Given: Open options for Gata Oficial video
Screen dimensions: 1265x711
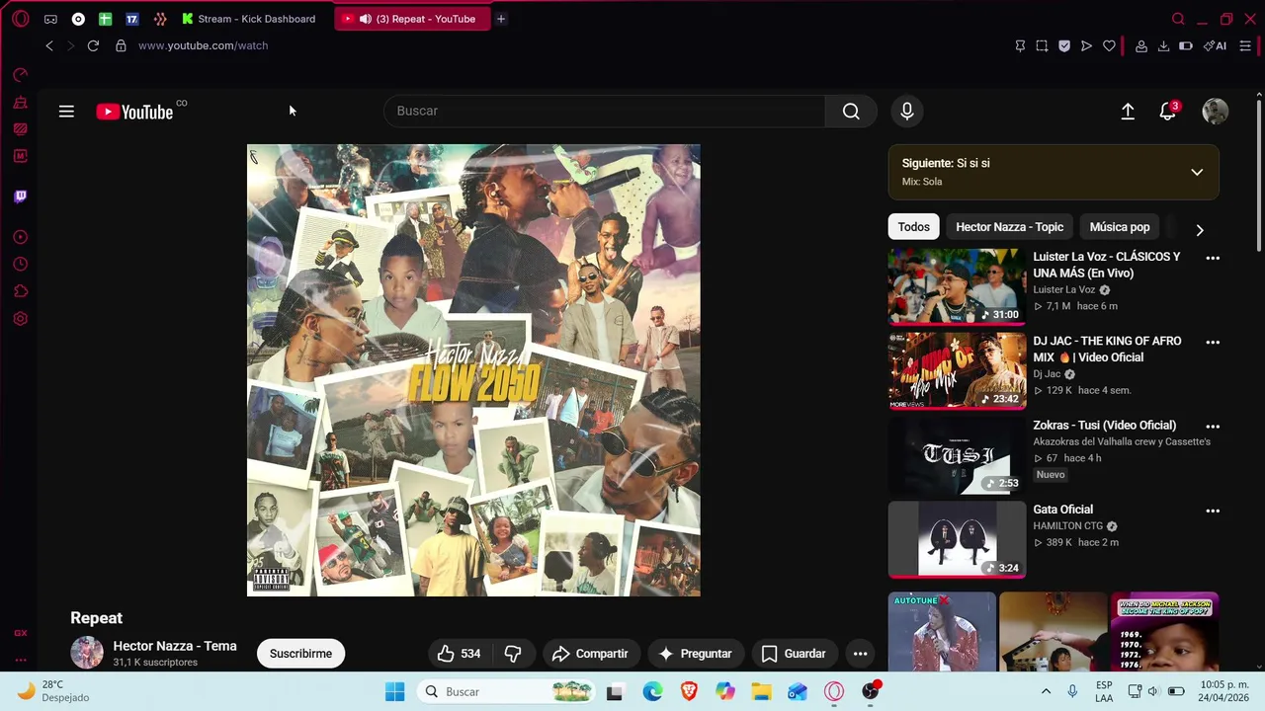Looking at the screenshot, I should (x=1213, y=511).
